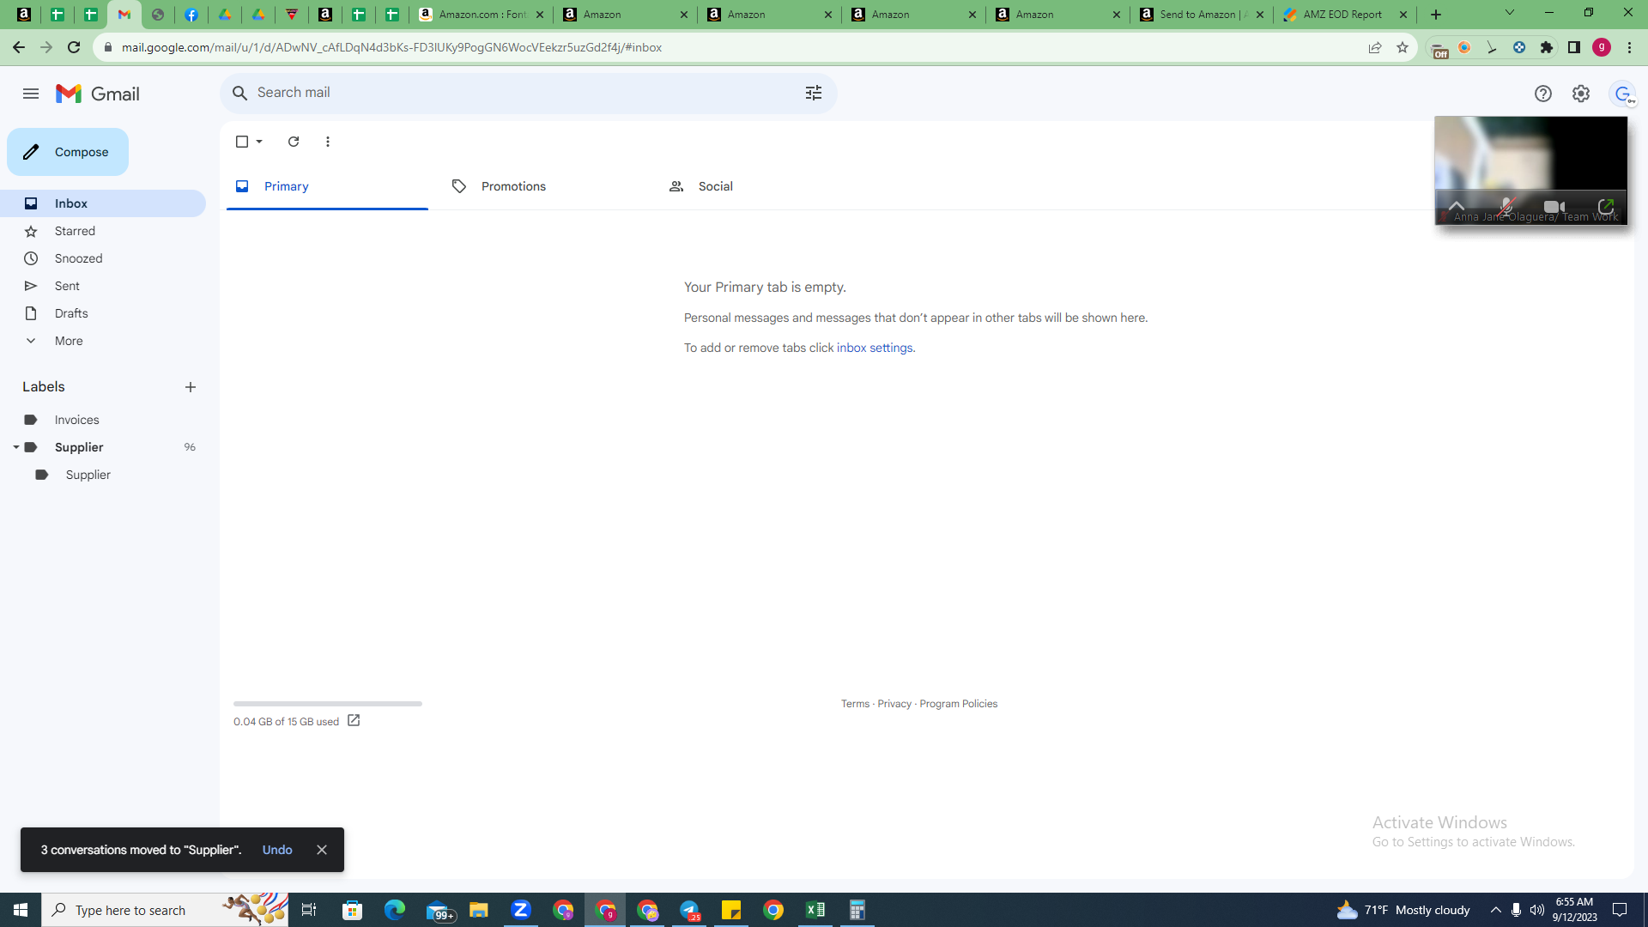Open the Privacy link
The width and height of the screenshot is (1648, 927).
pos(894,704)
